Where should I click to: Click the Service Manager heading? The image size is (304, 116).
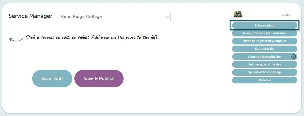pyautogui.click(x=31, y=16)
